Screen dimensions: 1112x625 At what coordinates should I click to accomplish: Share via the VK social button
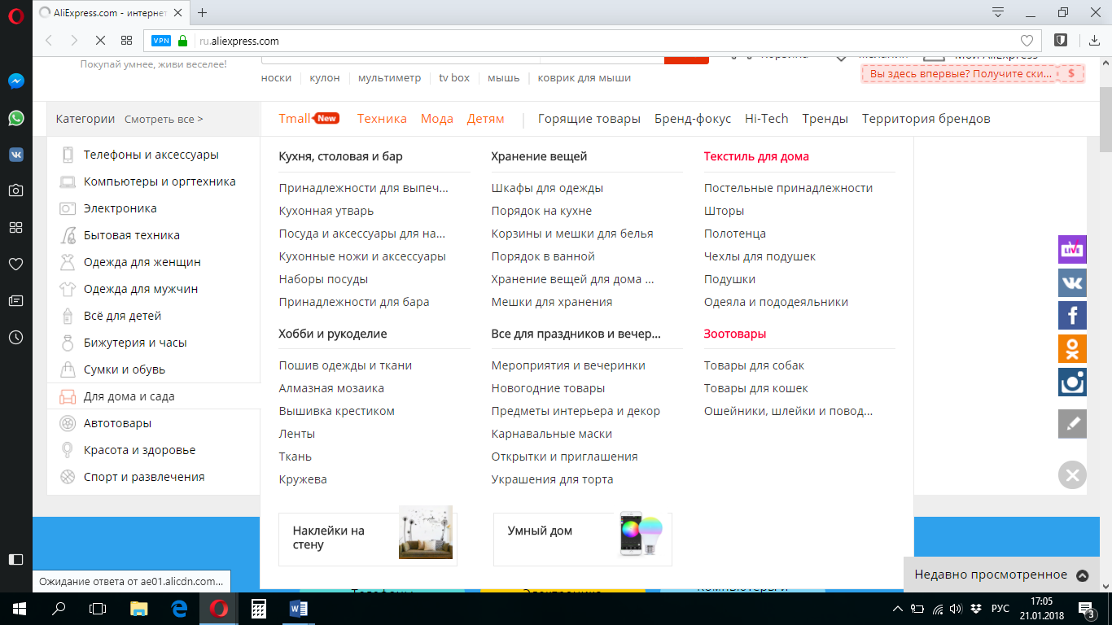click(x=1072, y=282)
